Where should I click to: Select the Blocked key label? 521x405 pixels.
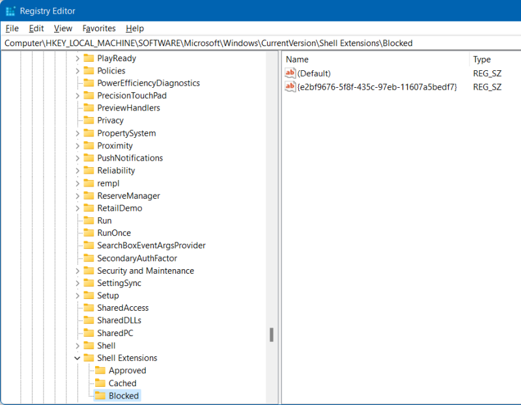coord(124,395)
